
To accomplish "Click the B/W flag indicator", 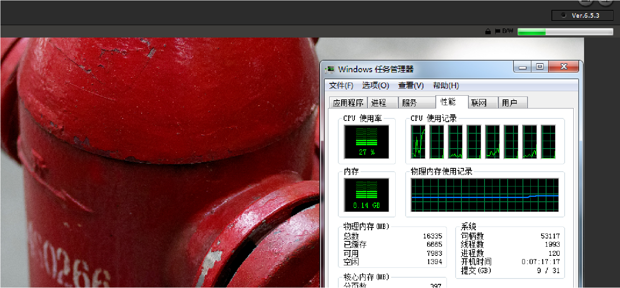I will tap(504, 31).
